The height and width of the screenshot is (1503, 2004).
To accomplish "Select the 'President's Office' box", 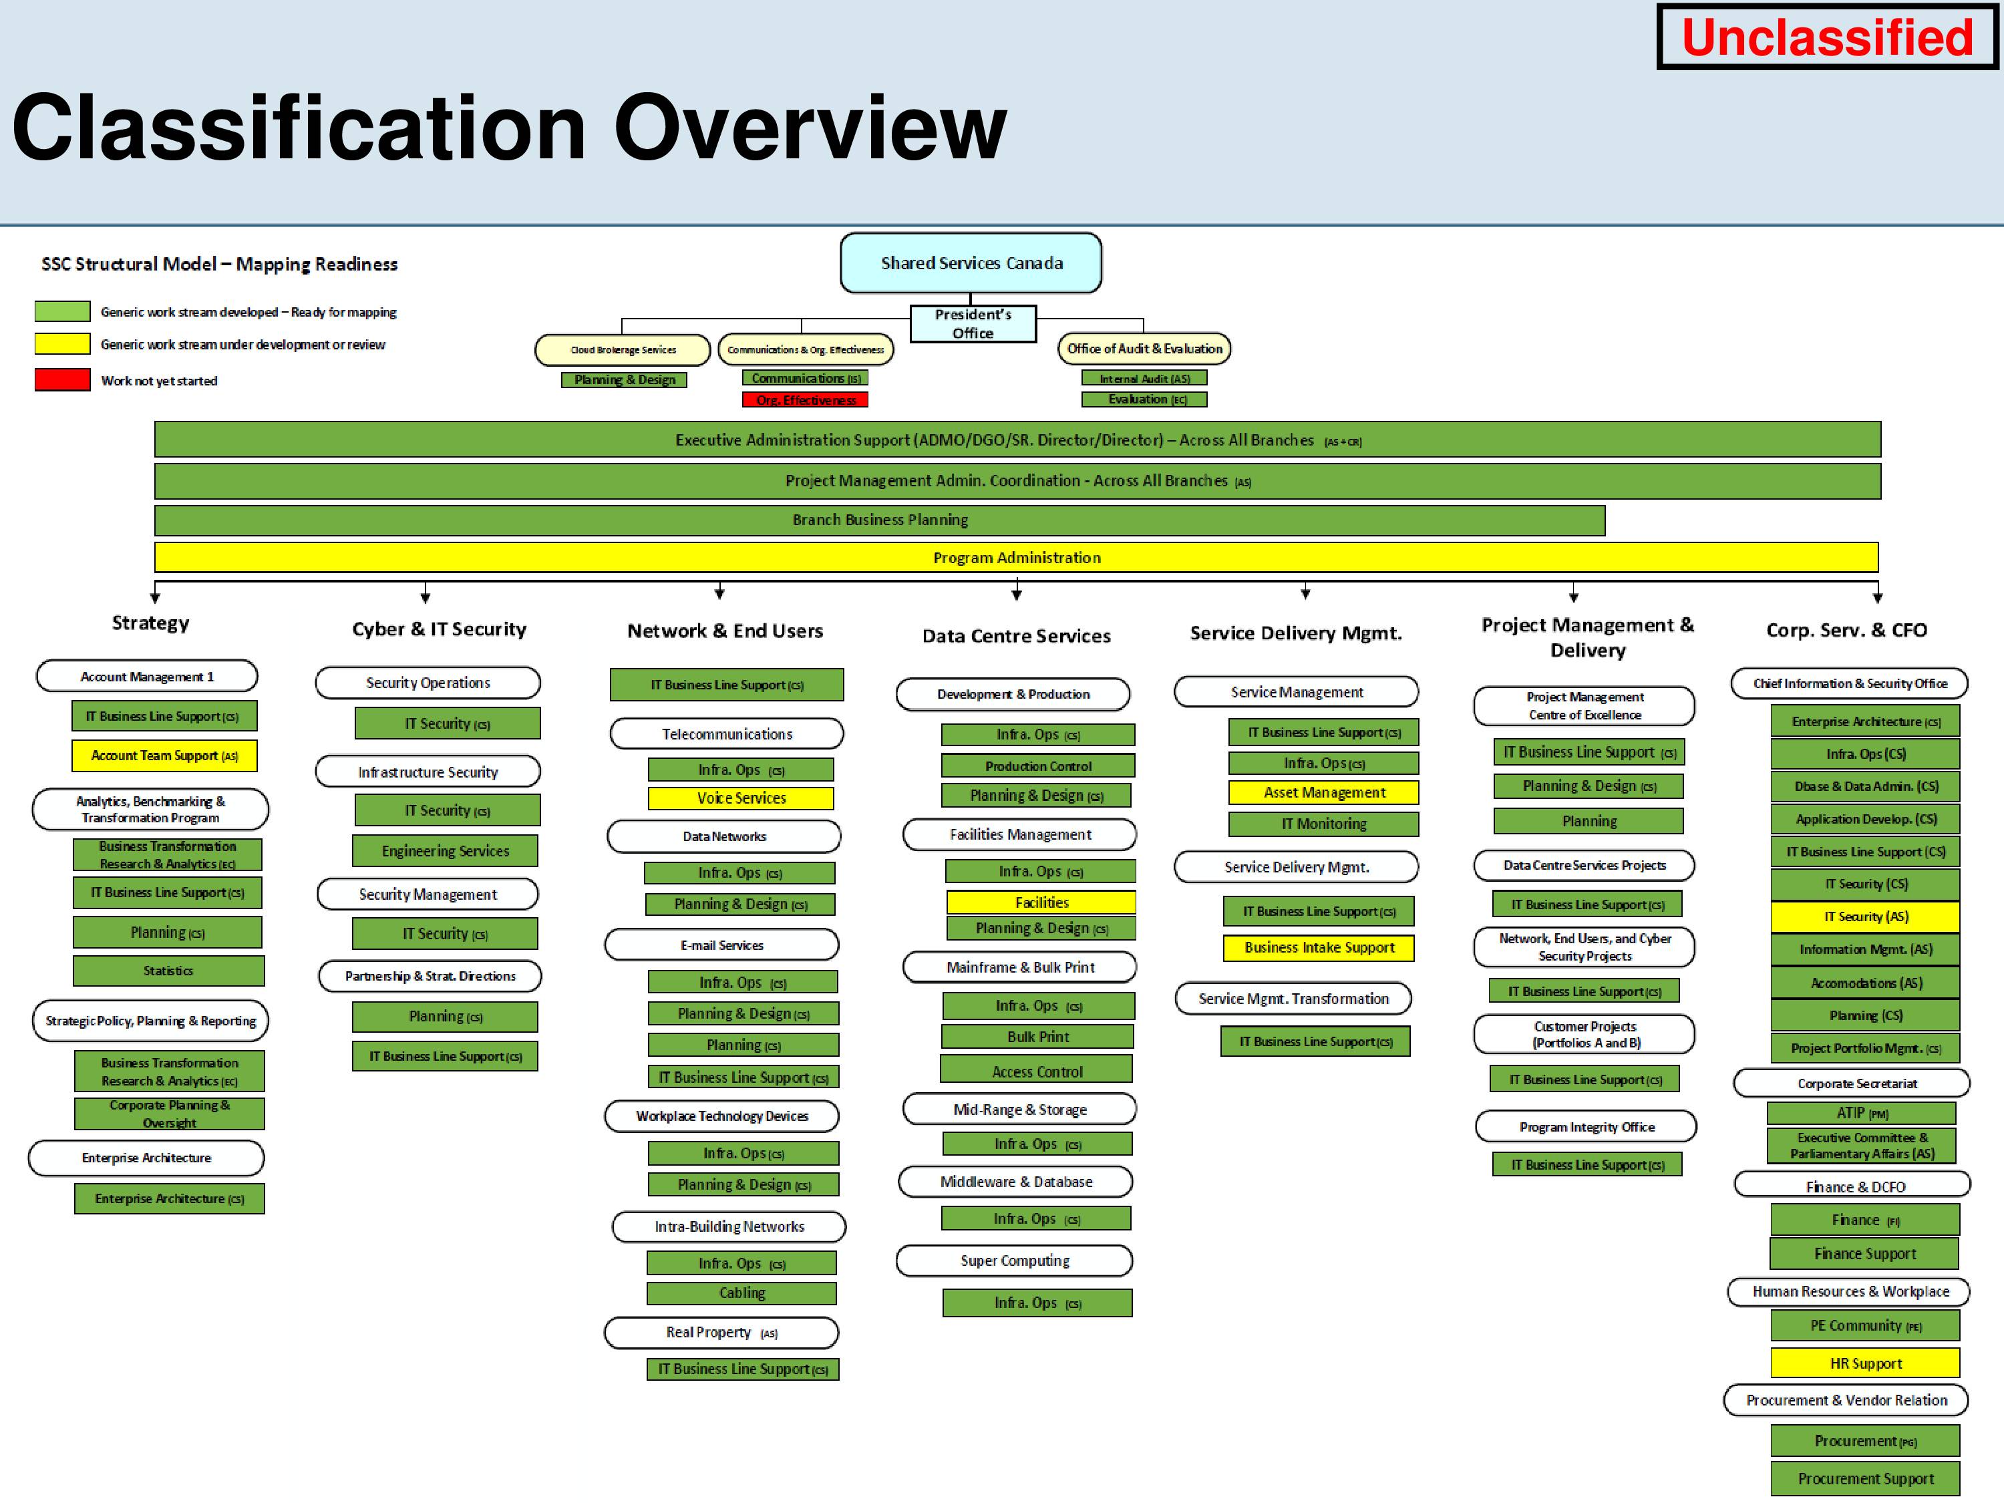I will tap(973, 323).
